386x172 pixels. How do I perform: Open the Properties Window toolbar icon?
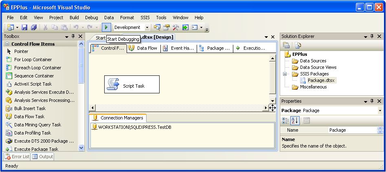click(x=167, y=27)
